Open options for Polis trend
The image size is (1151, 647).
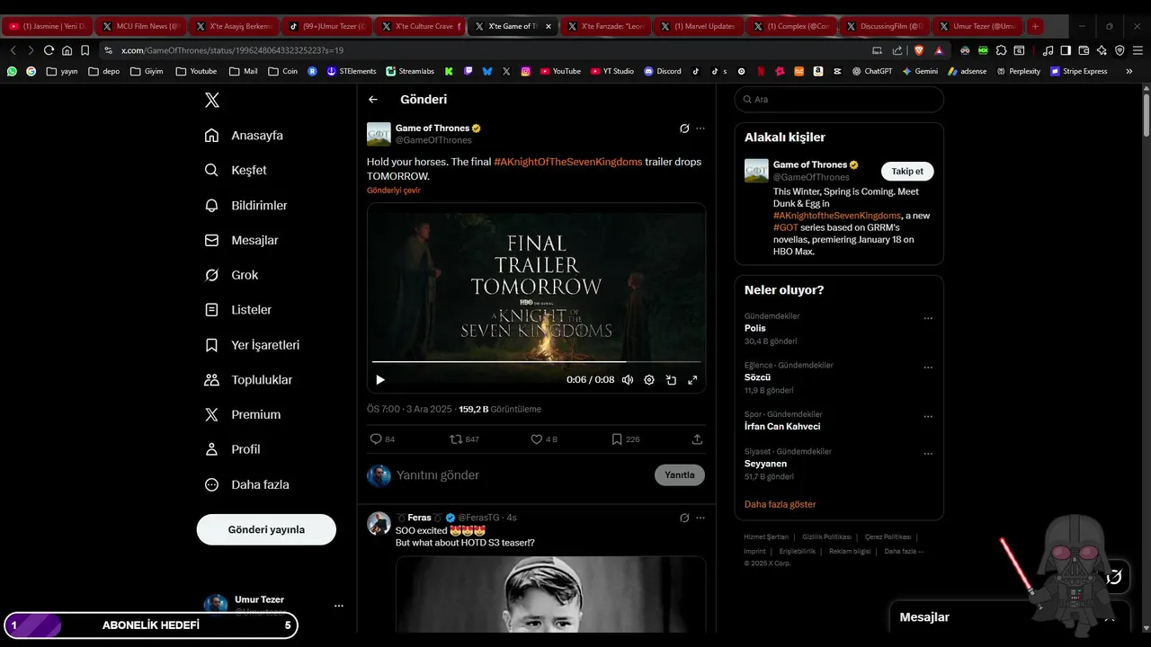point(928,318)
